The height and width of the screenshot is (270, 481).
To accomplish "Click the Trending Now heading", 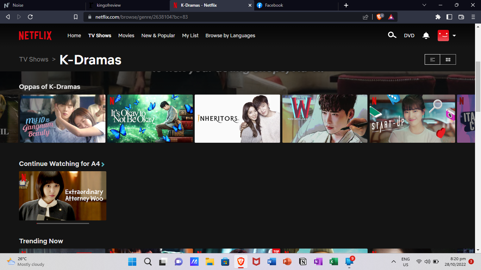I will pyautogui.click(x=41, y=241).
